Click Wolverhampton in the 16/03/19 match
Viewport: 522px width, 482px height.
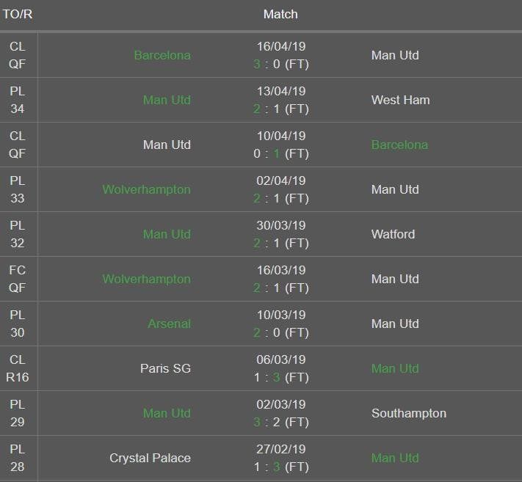pos(146,279)
